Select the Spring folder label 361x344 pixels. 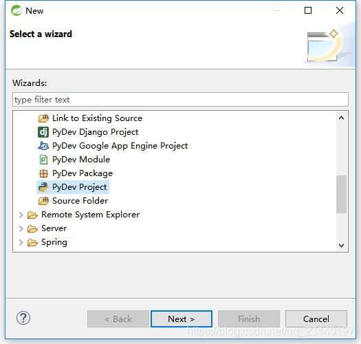point(54,242)
